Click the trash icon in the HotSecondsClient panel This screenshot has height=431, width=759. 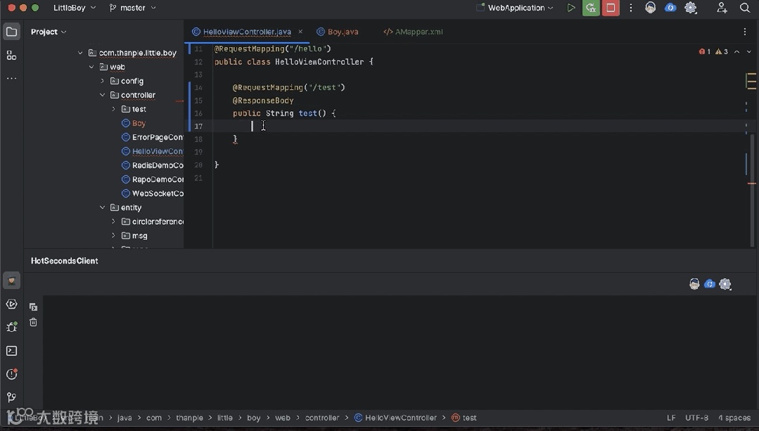[33, 323]
